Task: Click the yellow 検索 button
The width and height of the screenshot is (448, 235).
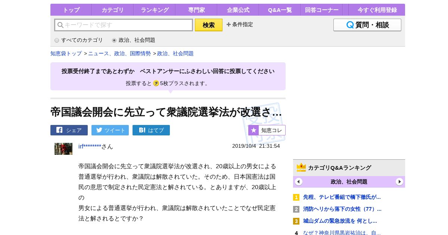Action: coord(209,25)
